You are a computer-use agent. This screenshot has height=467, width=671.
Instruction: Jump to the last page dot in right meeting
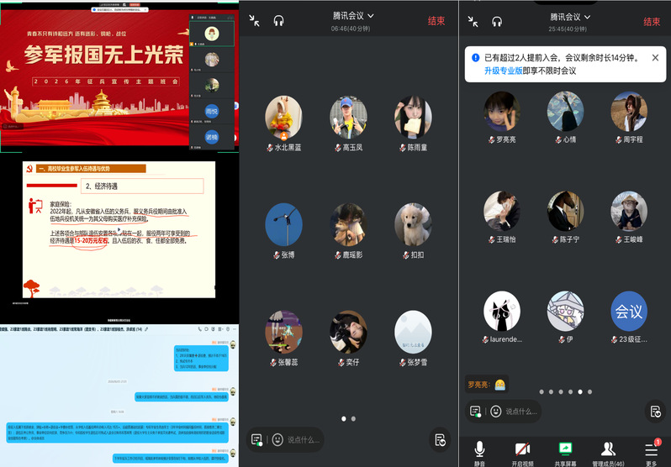click(x=589, y=391)
